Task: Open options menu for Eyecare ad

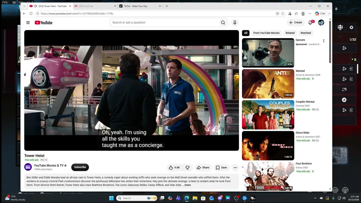Action: click(x=323, y=41)
